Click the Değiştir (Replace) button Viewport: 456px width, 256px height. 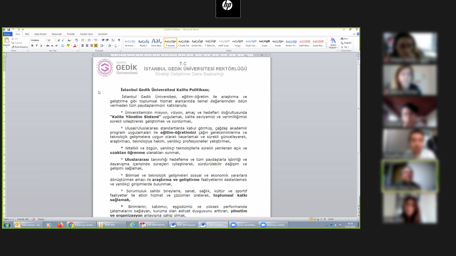346,43
